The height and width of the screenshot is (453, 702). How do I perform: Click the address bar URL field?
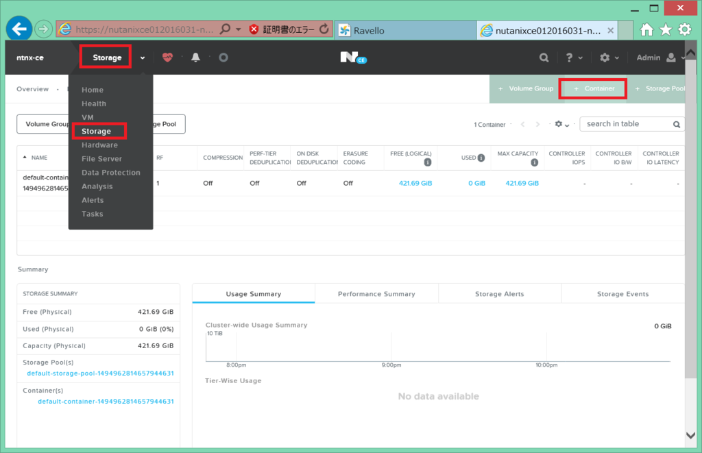[144, 30]
